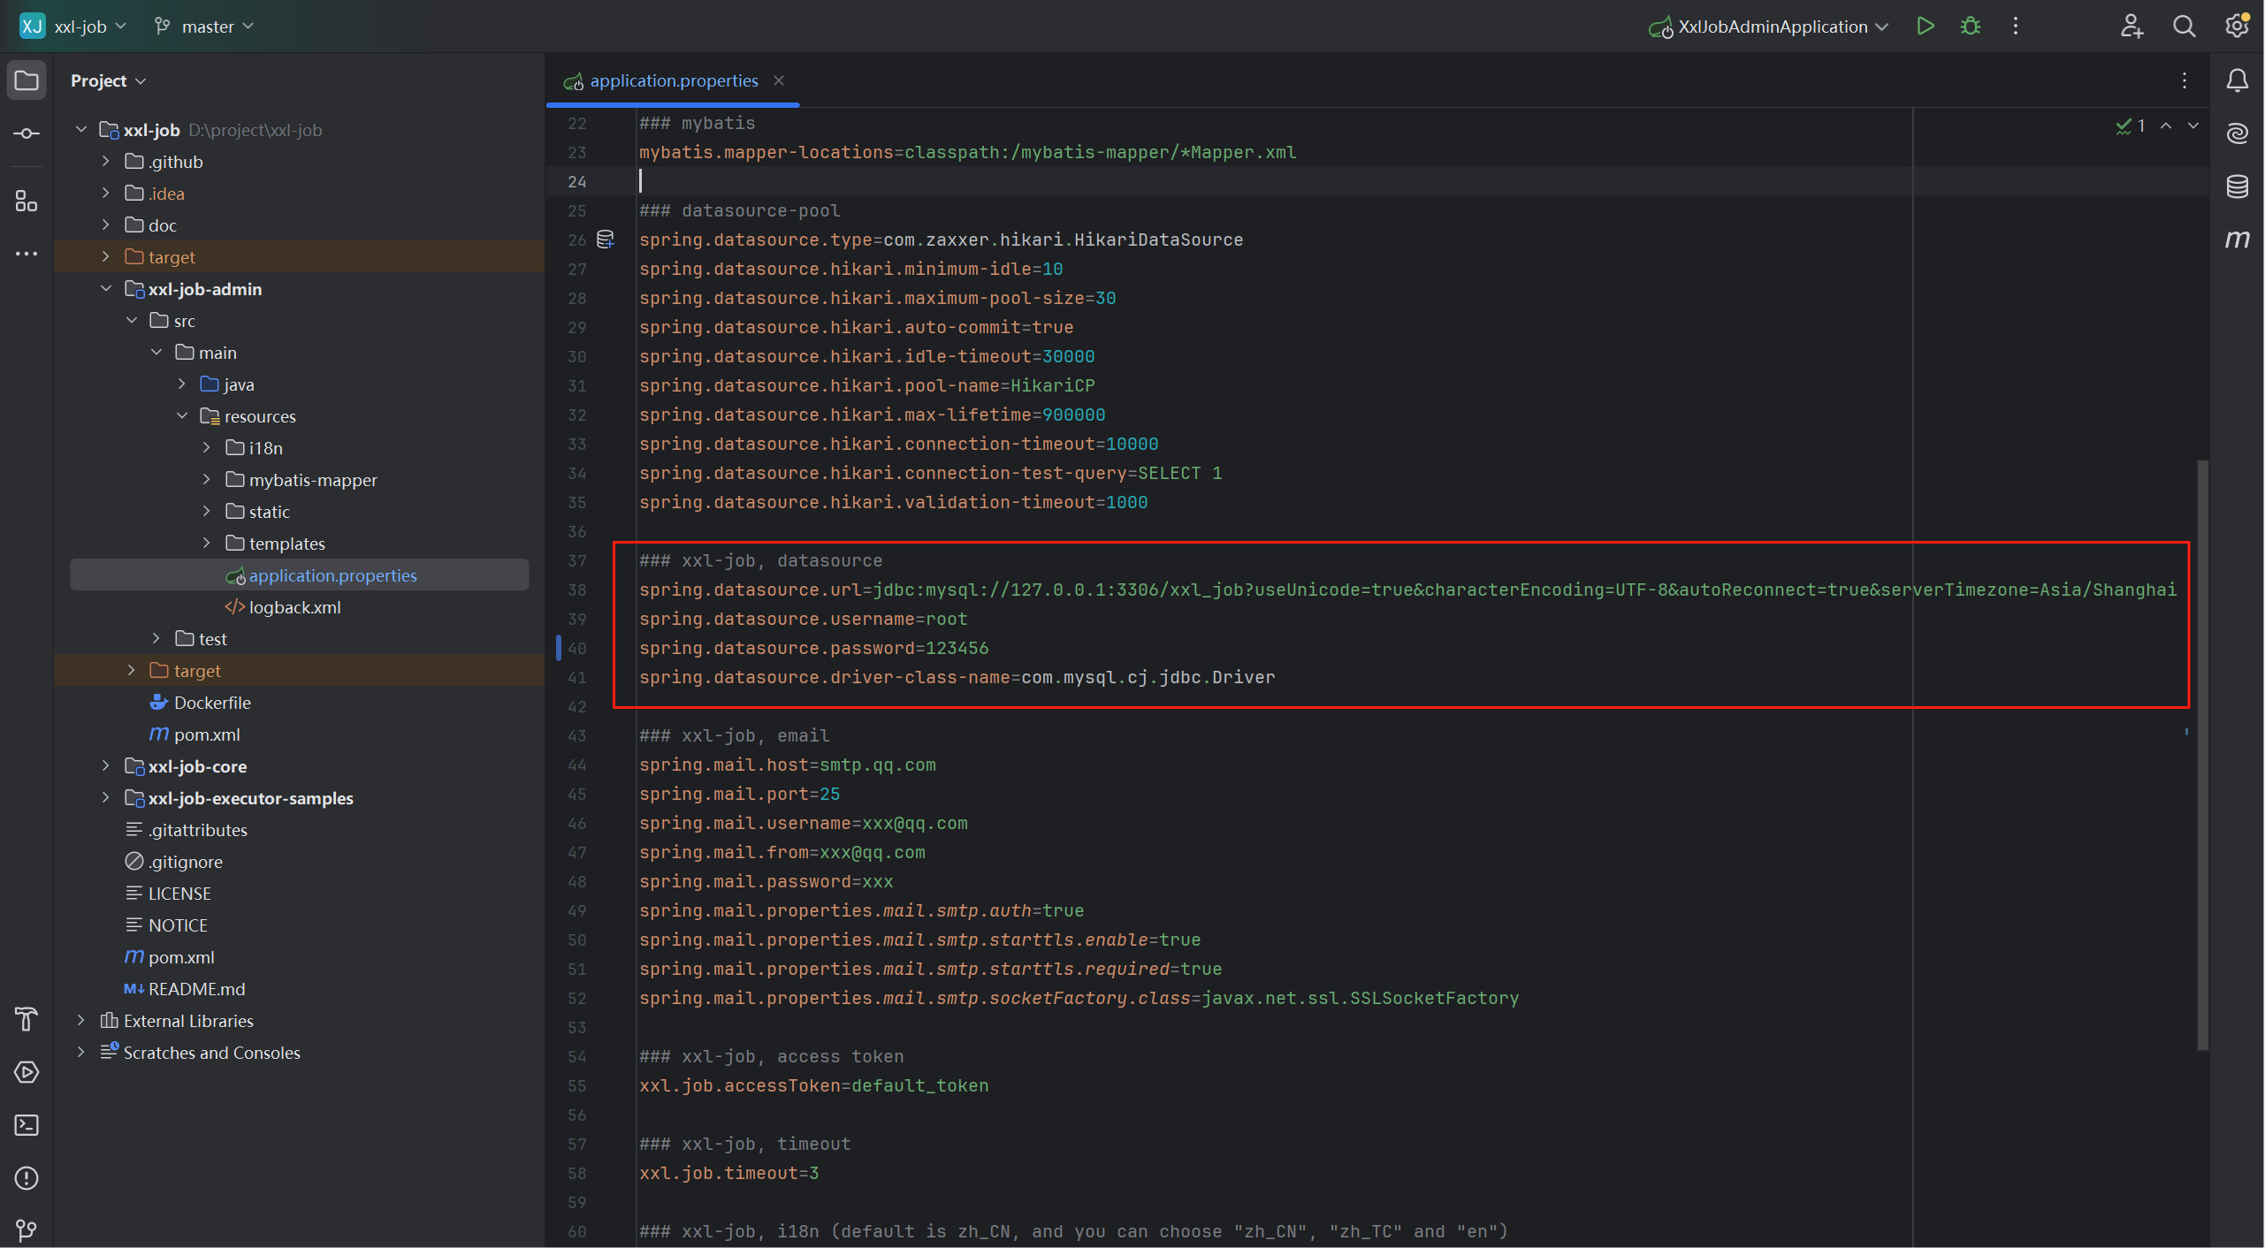Screen dimensions: 2265x1248
Task: Click spring.mail.host=smtp.qq.com line
Action: pos(787,765)
